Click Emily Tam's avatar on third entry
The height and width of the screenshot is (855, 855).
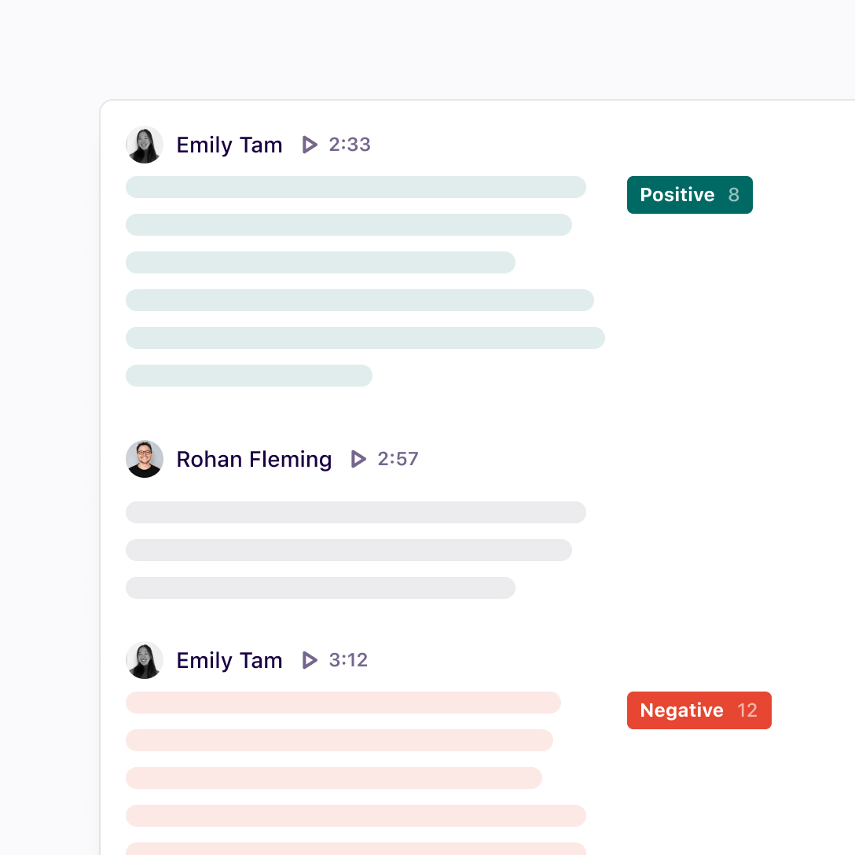[x=145, y=660]
